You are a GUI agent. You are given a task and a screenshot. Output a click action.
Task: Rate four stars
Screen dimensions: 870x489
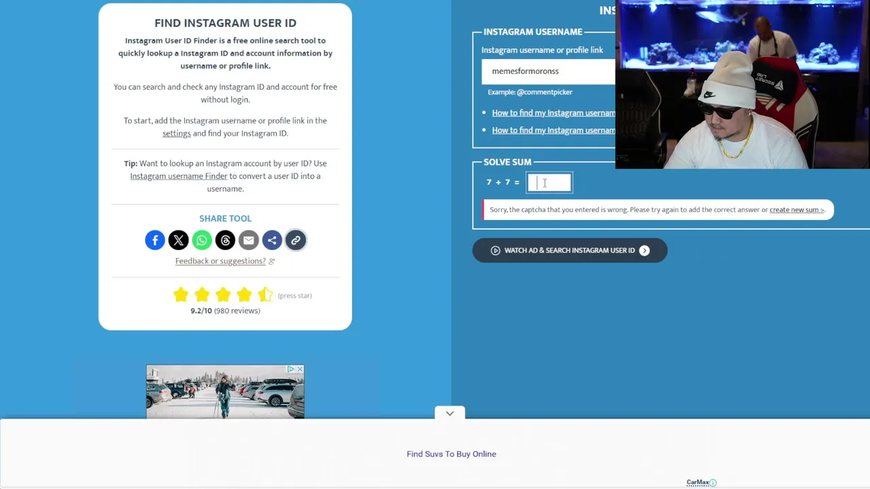[244, 295]
